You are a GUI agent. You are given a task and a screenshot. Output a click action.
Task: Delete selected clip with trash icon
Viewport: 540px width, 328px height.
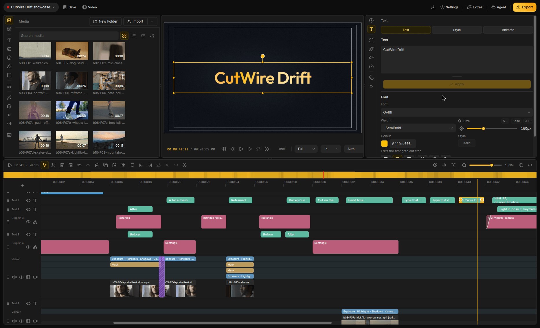[97, 165]
